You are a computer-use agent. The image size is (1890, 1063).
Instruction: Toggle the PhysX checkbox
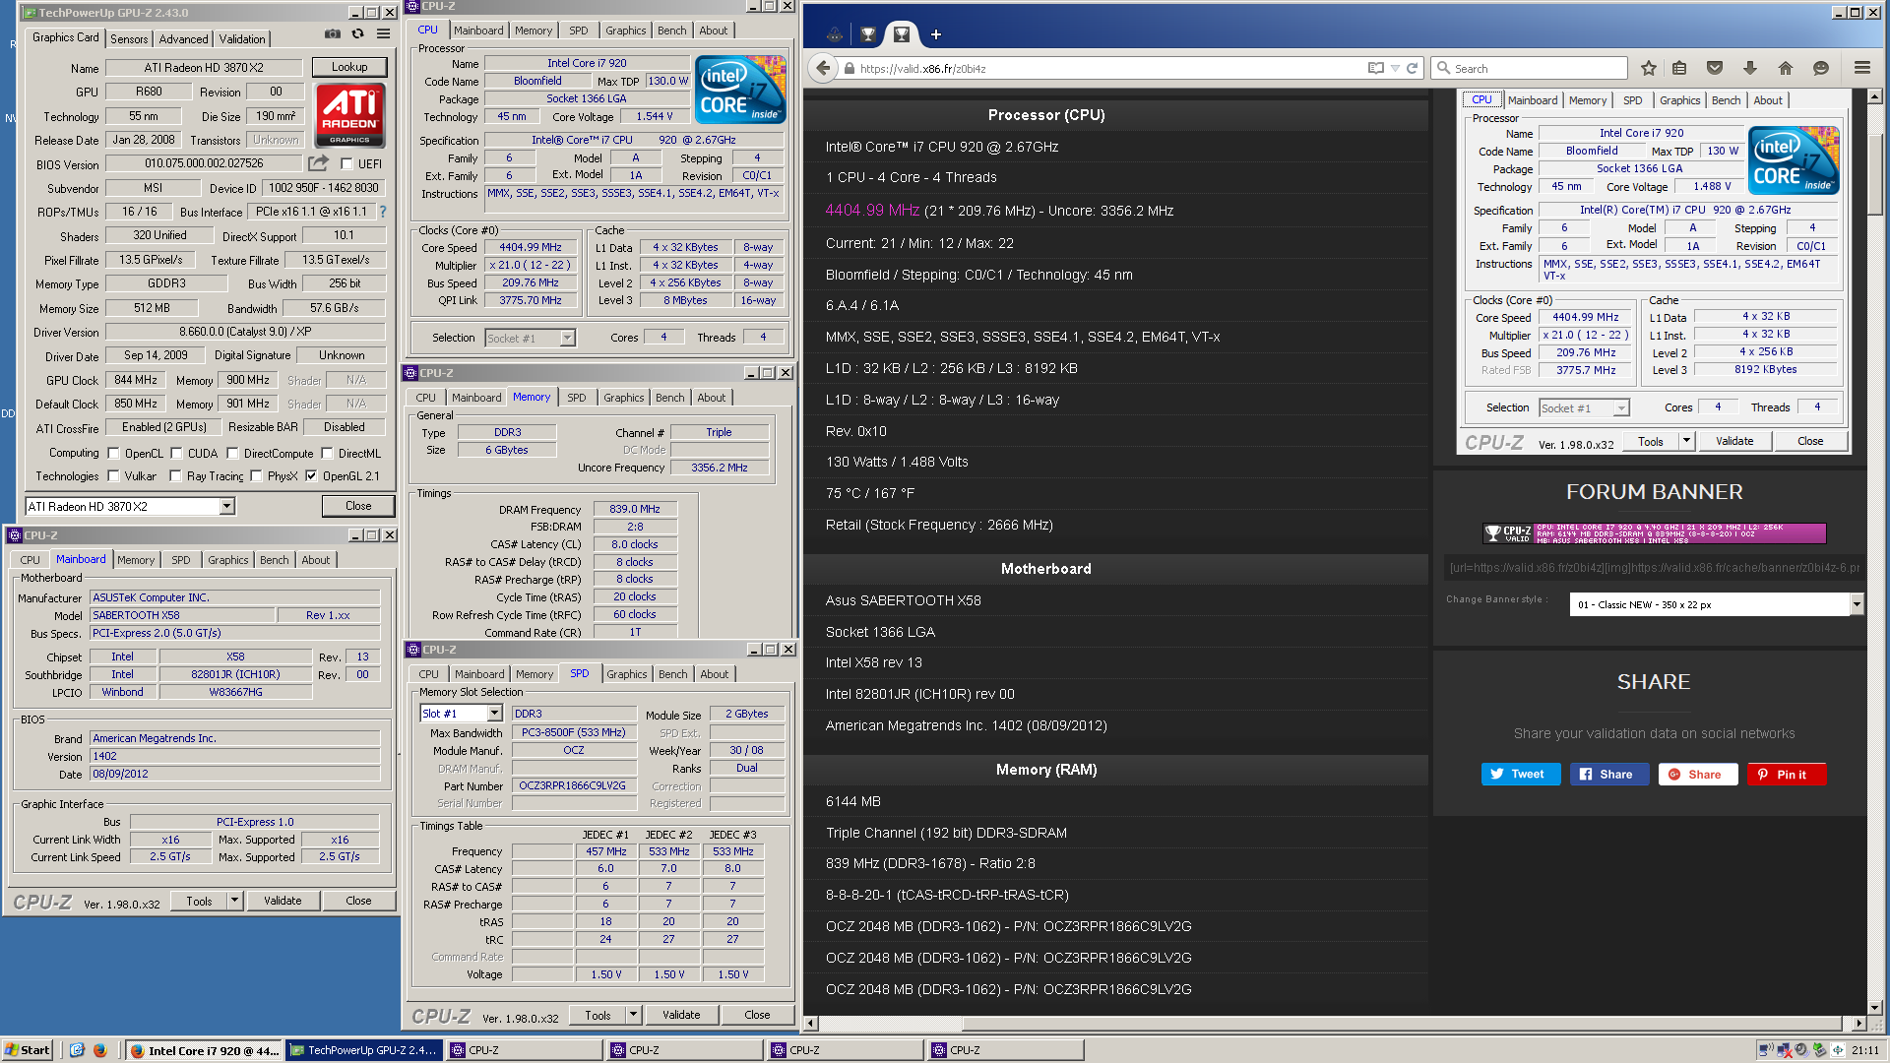point(256,476)
